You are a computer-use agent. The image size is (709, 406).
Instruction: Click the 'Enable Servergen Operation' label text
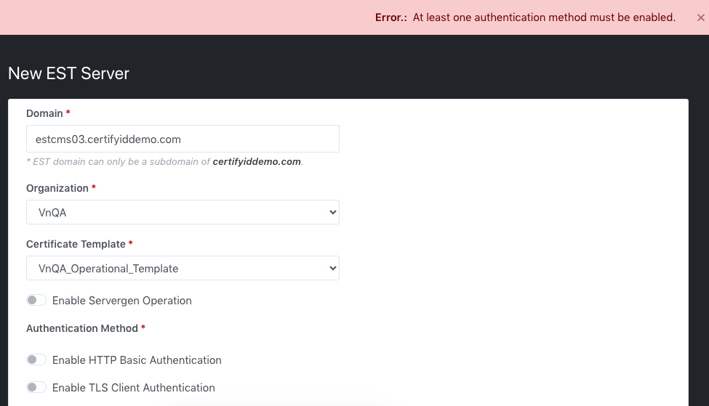click(x=121, y=301)
